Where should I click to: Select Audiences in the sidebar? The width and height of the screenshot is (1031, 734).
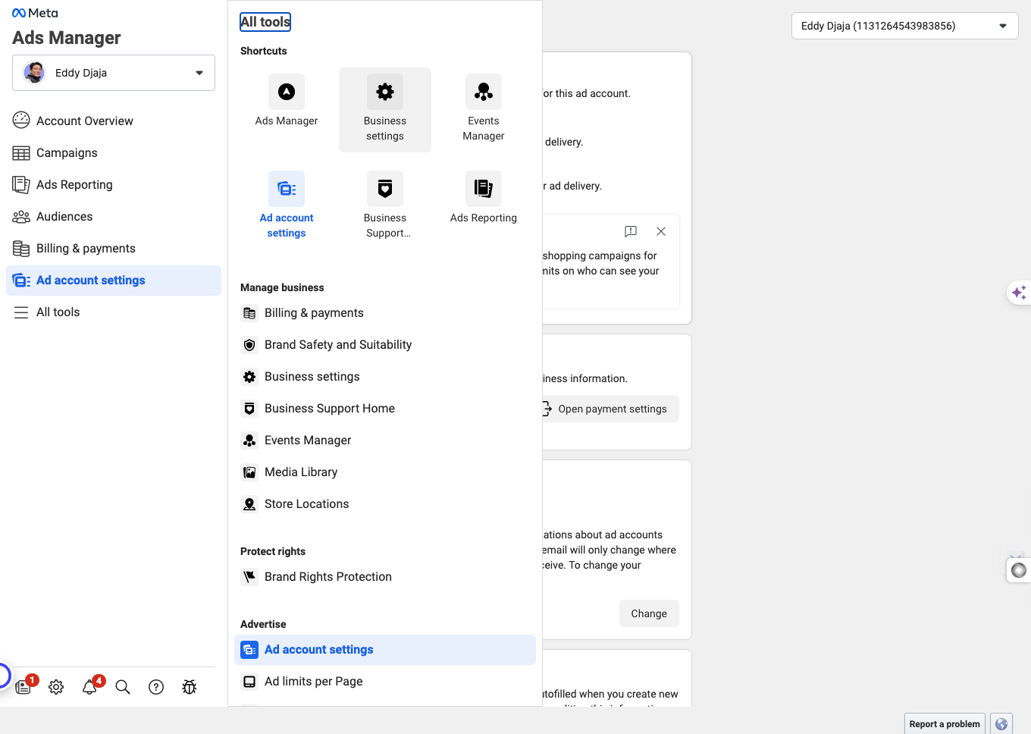[x=114, y=216]
